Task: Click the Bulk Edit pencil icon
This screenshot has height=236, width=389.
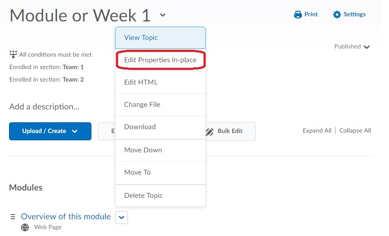Action: point(210,131)
